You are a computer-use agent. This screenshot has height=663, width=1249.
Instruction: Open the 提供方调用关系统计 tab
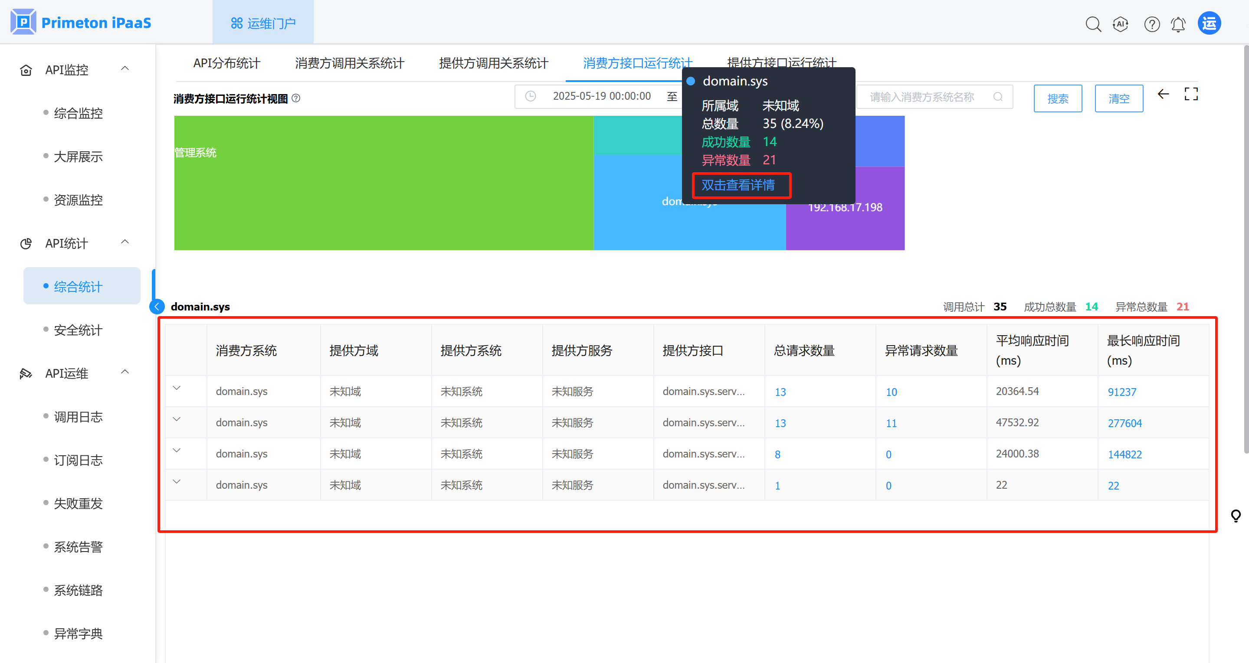[493, 63]
